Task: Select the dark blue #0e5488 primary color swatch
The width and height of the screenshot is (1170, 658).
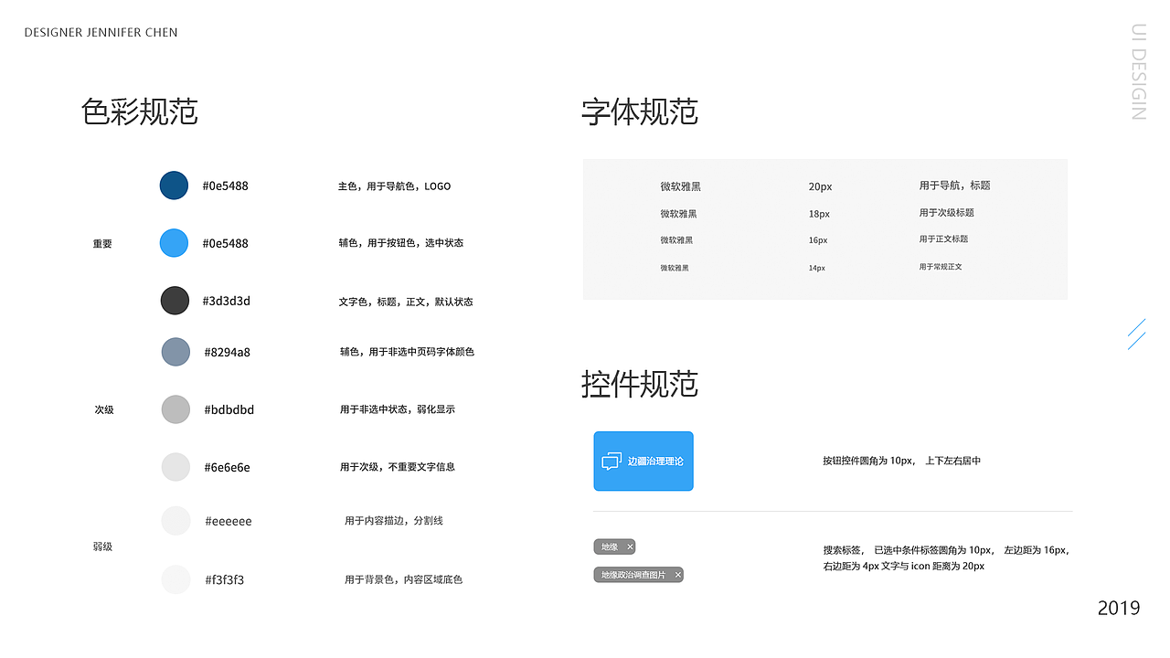Action: pos(174,186)
